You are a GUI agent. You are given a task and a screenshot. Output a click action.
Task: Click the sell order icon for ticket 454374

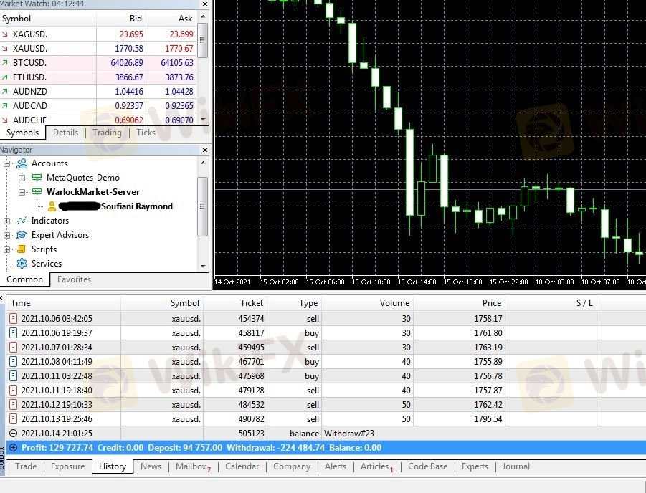click(13, 319)
